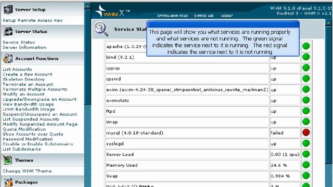Click the Themes section icon
Screen dimensions: 333x187
click(x=7, y=160)
